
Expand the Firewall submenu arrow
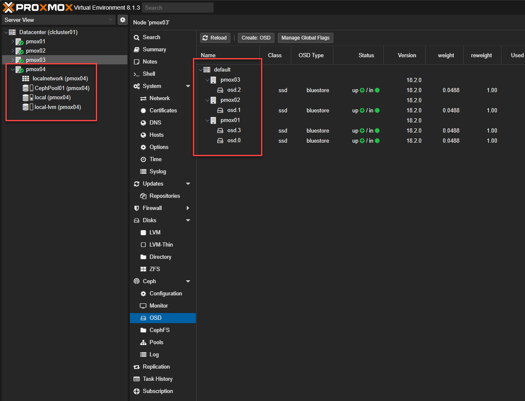point(188,208)
